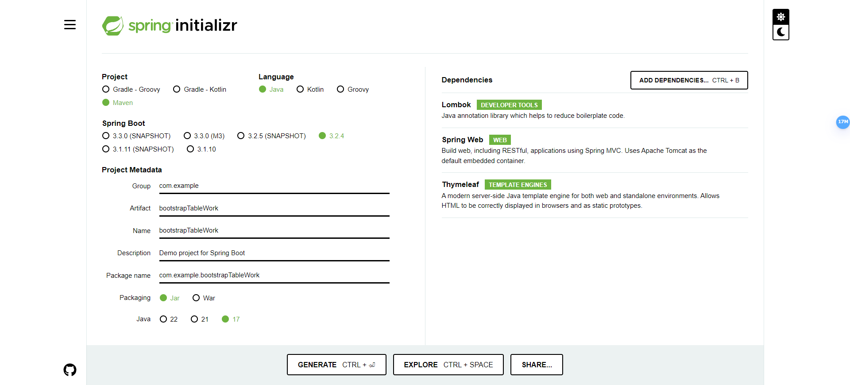This screenshot has width=850, height=385.
Task: Click the Spring Web dependency entry
Action: click(595, 150)
